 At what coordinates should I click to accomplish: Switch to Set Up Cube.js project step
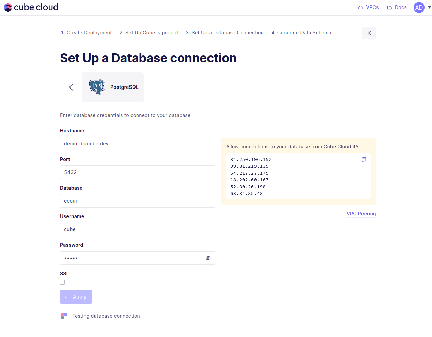149,33
